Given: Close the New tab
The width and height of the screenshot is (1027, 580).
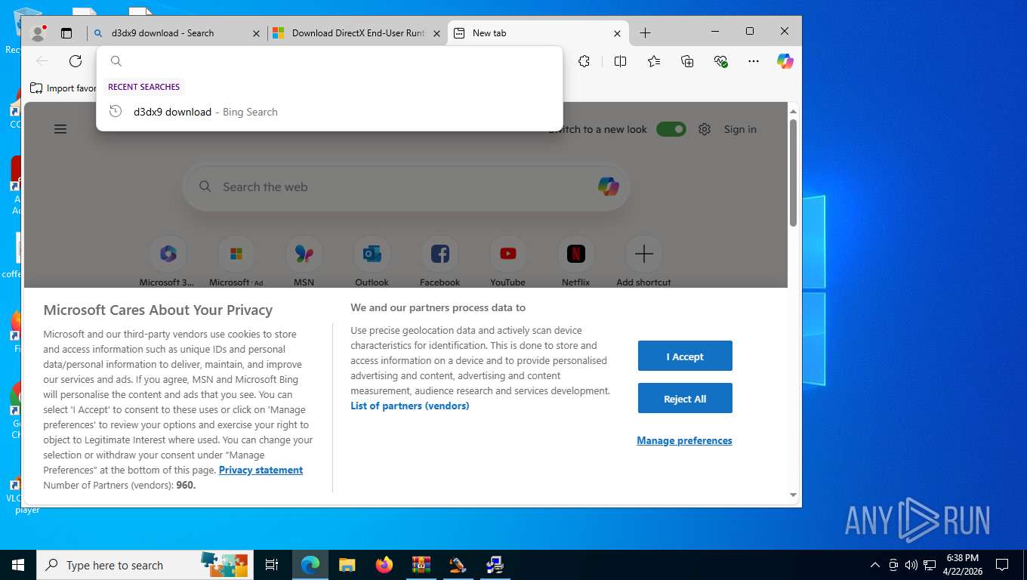Looking at the screenshot, I should (617, 33).
